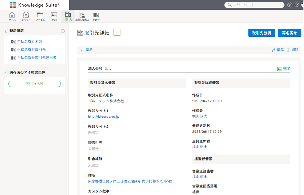
Task: Click the orange plus add button
Action: click(117, 32)
